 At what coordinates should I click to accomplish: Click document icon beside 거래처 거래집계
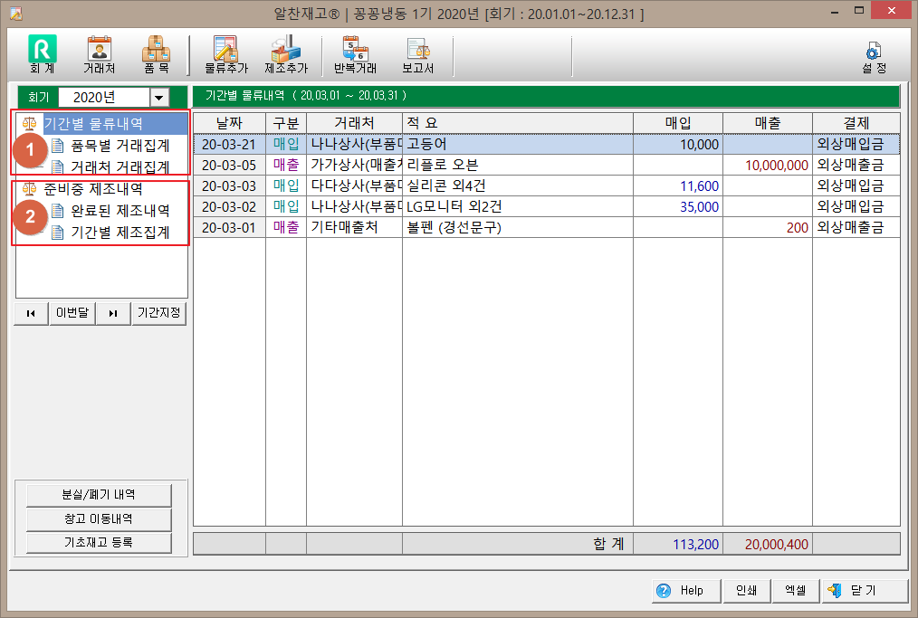coord(57,166)
